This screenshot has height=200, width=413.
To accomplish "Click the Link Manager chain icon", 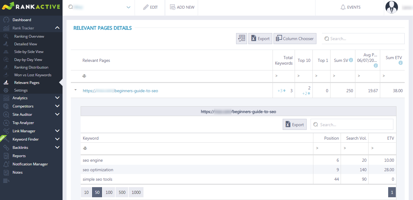I will tap(6, 131).
